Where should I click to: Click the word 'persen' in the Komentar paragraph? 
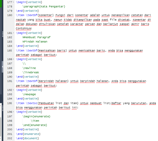(x=90, y=24)
